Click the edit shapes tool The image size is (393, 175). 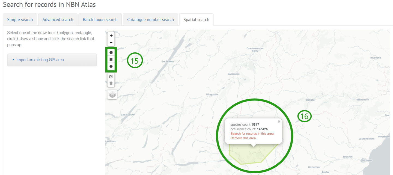pos(111,76)
